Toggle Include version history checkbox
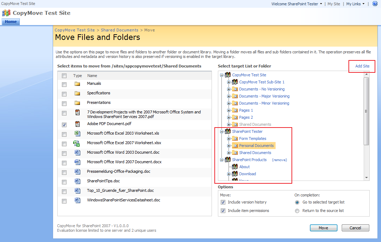The height and width of the screenshot is (242, 381). coord(223,202)
